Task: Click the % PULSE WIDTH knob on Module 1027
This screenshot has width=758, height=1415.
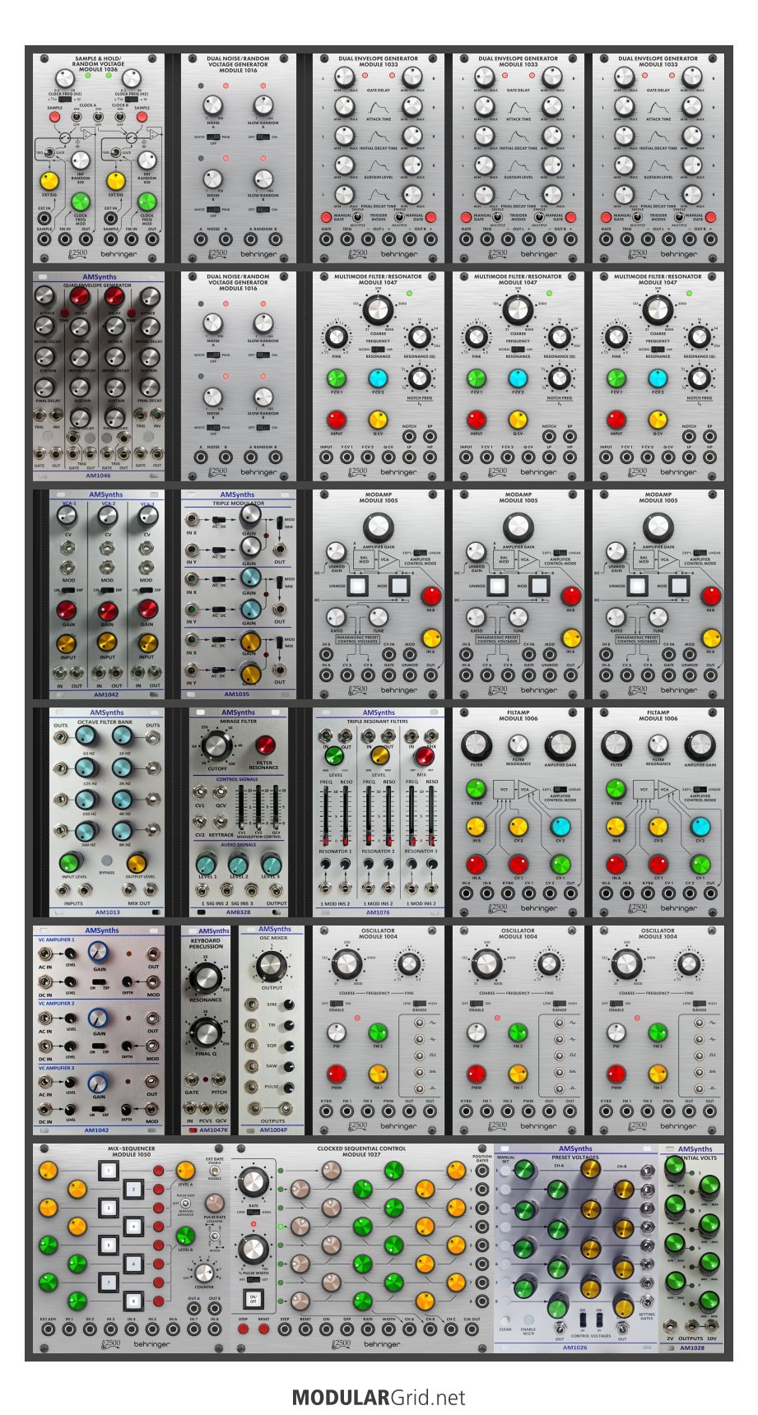Action: click(x=253, y=1249)
